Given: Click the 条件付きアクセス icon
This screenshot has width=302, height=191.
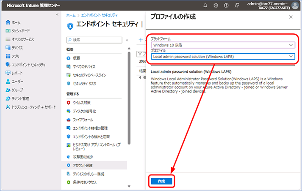Looking at the screenshot, I should pos(68,182).
